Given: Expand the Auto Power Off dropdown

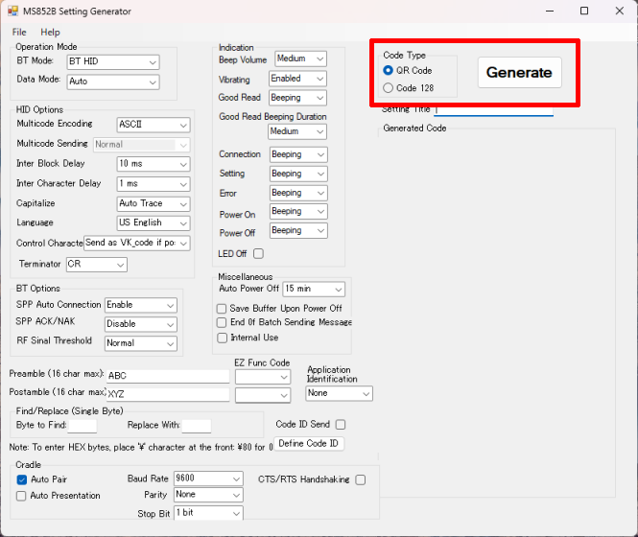Looking at the screenshot, I should 314,289.
